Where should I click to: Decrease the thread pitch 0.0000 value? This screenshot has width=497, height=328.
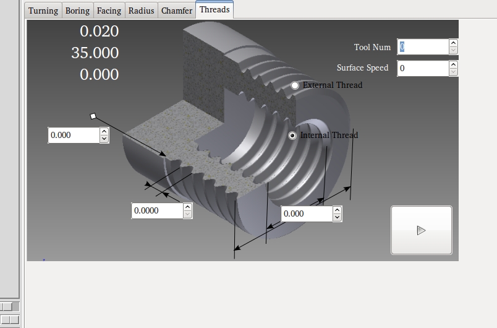pos(187,214)
